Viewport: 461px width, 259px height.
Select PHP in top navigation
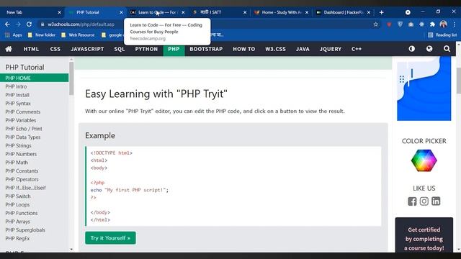point(174,49)
